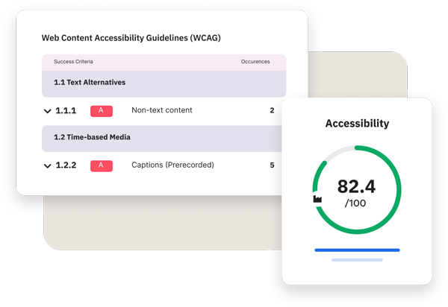Collapse the 1.2.2 row chevron
The width and height of the screenshot is (448, 307).
click(48, 165)
